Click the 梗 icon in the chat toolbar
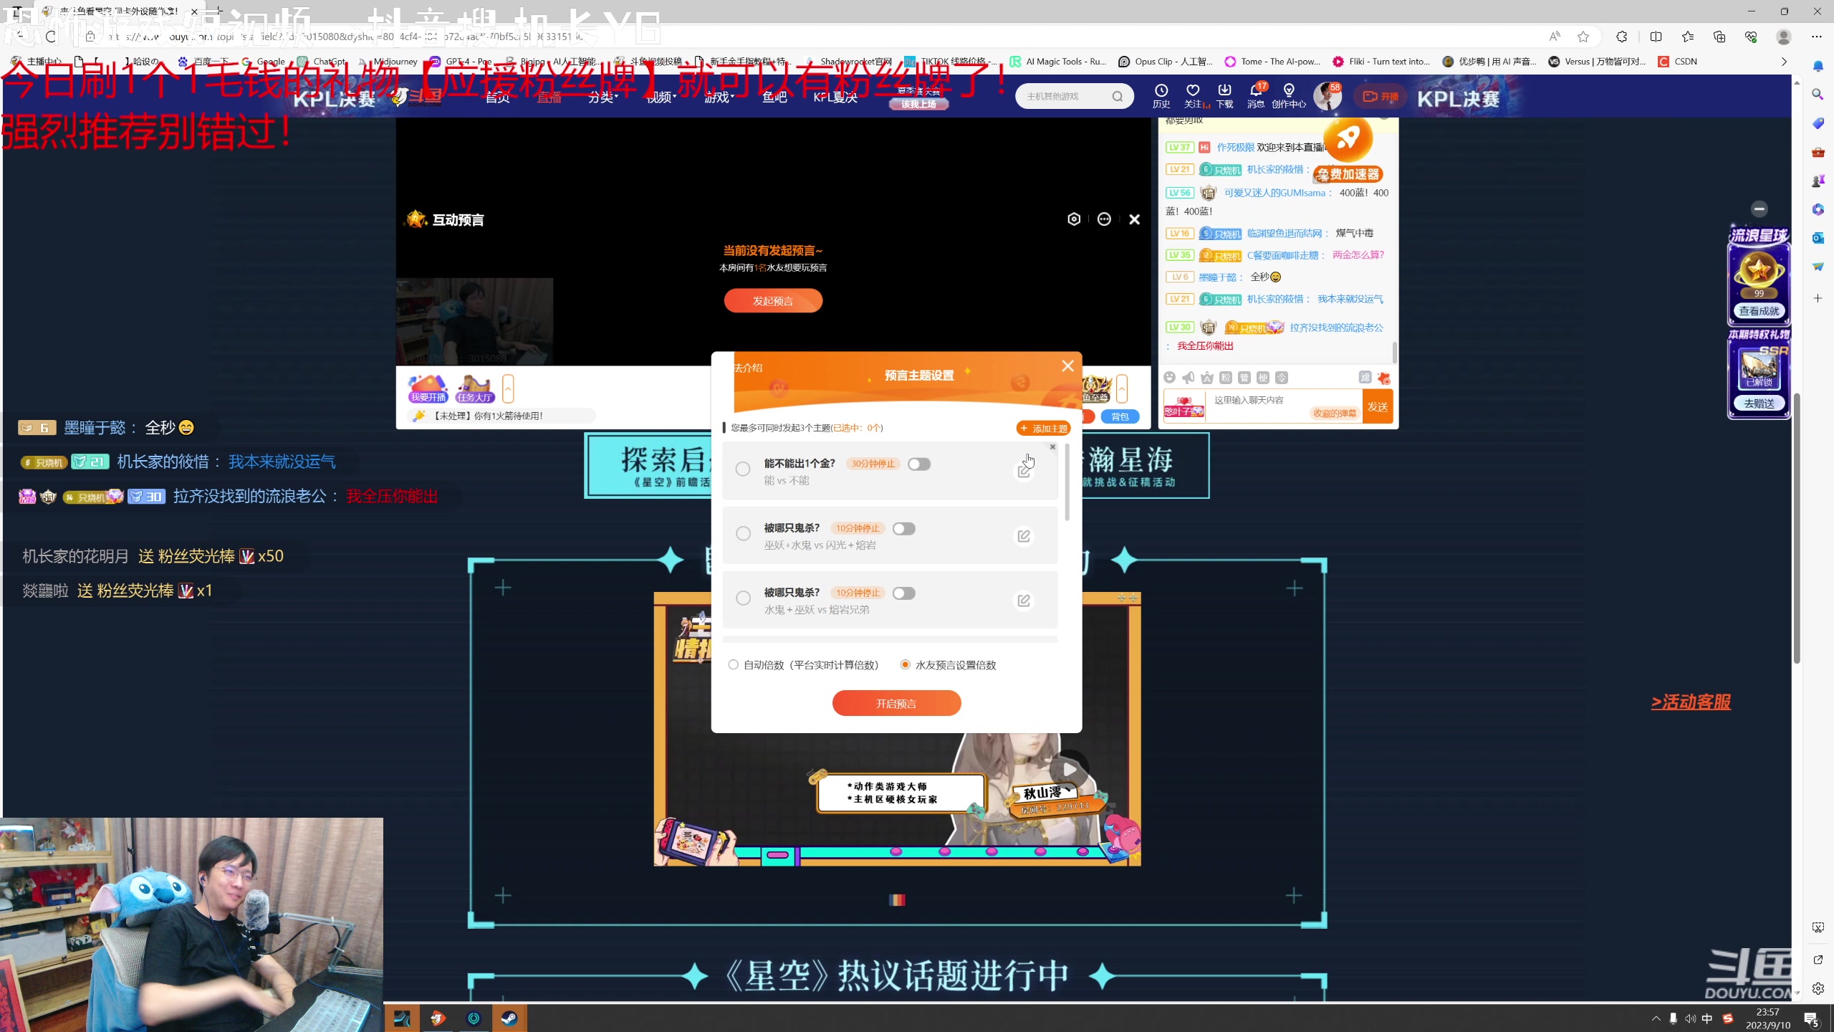Image resolution: width=1834 pixels, height=1032 pixels. (x=1263, y=378)
